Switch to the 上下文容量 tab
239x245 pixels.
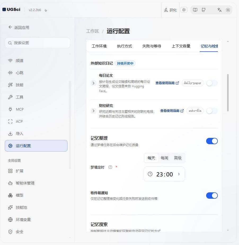pos(181,46)
